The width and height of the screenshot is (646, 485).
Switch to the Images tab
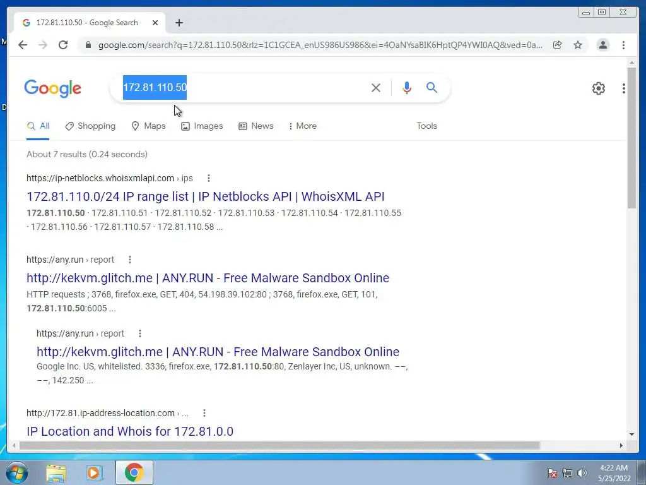click(x=202, y=126)
